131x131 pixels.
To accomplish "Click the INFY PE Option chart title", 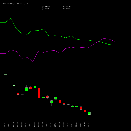I will (x=17, y=4).
